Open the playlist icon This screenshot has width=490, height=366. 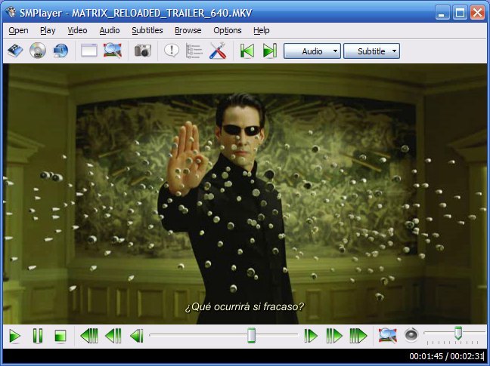tap(194, 51)
